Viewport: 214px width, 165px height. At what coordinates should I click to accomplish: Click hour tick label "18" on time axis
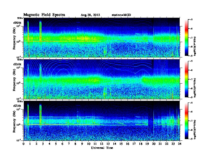[141, 144]
